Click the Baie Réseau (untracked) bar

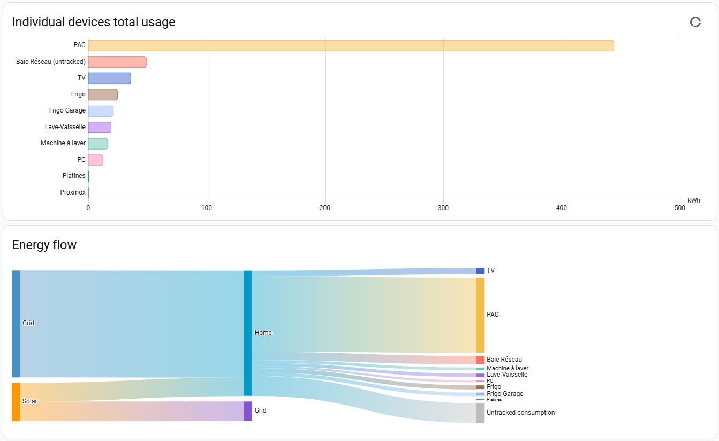(117, 62)
